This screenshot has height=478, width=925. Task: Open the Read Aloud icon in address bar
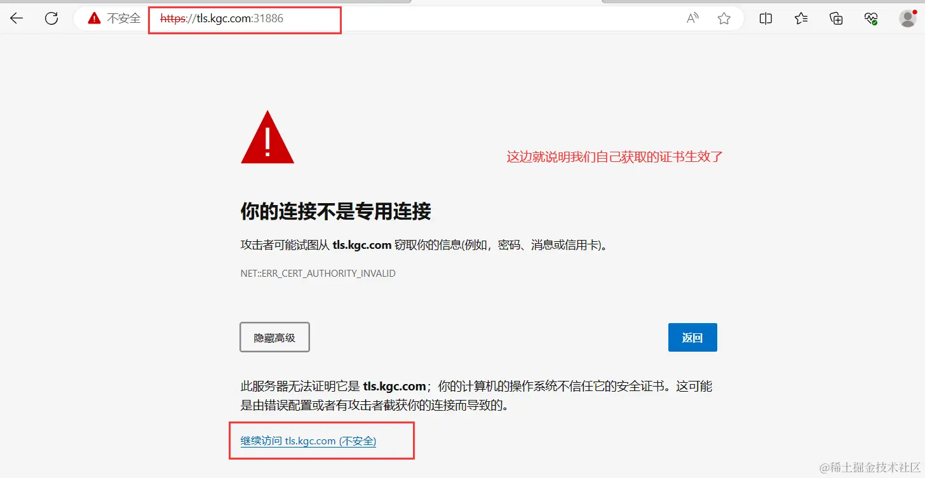click(x=692, y=18)
